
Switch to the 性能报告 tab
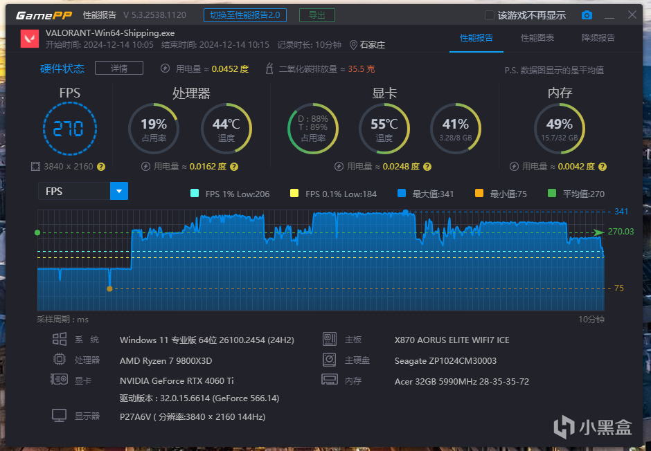click(x=476, y=38)
